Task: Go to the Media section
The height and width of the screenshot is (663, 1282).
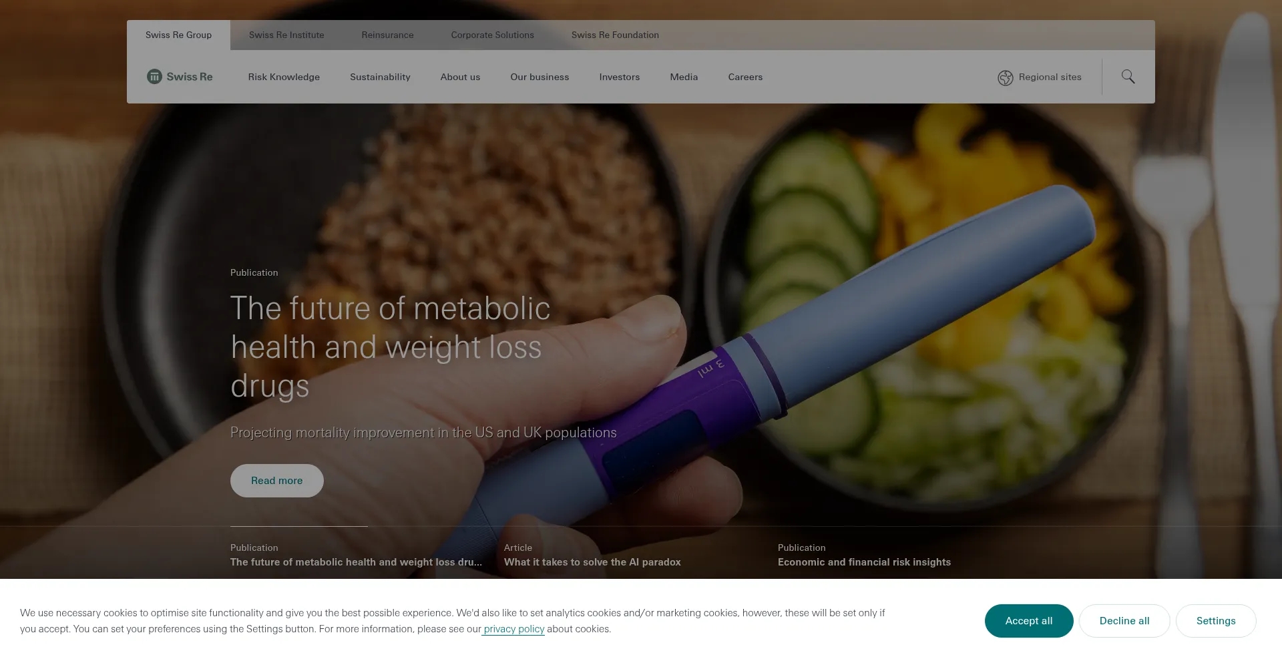Action: (x=684, y=77)
